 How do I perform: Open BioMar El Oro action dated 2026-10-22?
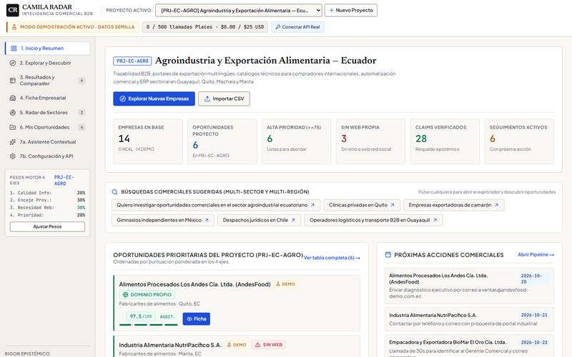[x=469, y=346]
